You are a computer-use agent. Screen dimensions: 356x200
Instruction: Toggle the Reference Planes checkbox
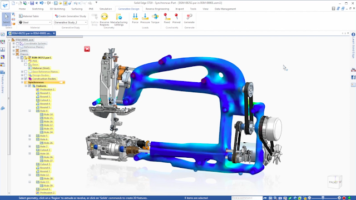[17, 47]
